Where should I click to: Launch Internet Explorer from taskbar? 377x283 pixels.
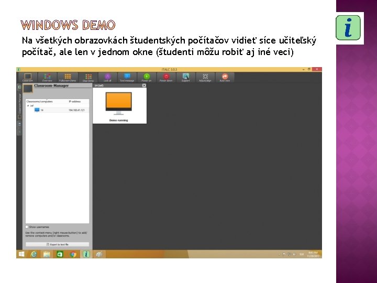point(34,254)
